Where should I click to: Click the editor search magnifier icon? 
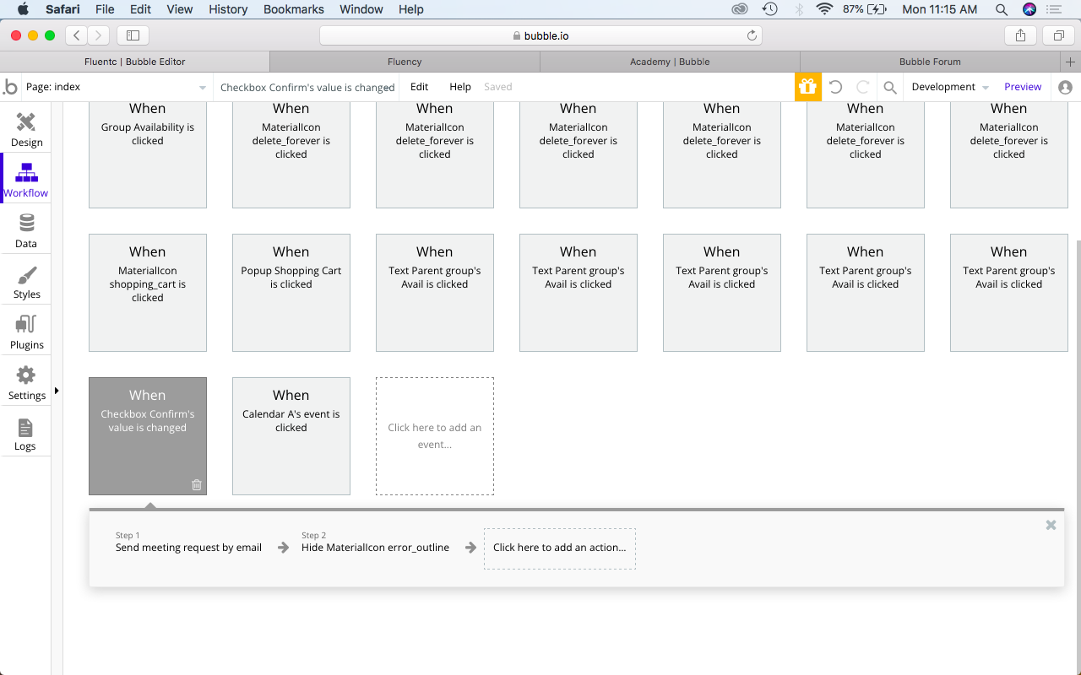(x=889, y=87)
